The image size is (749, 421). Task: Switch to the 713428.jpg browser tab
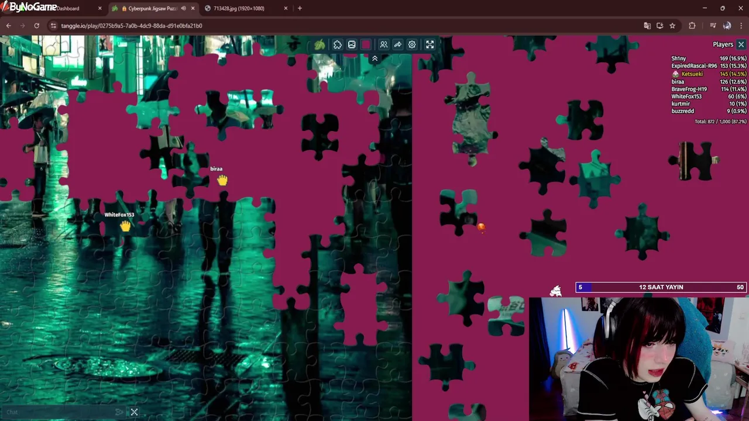click(x=246, y=8)
